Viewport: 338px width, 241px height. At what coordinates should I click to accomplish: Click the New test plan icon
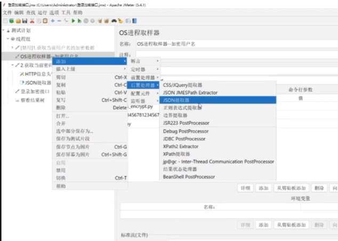point(5,21)
